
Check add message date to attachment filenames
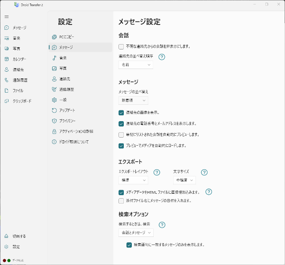[x=121, y=201]
